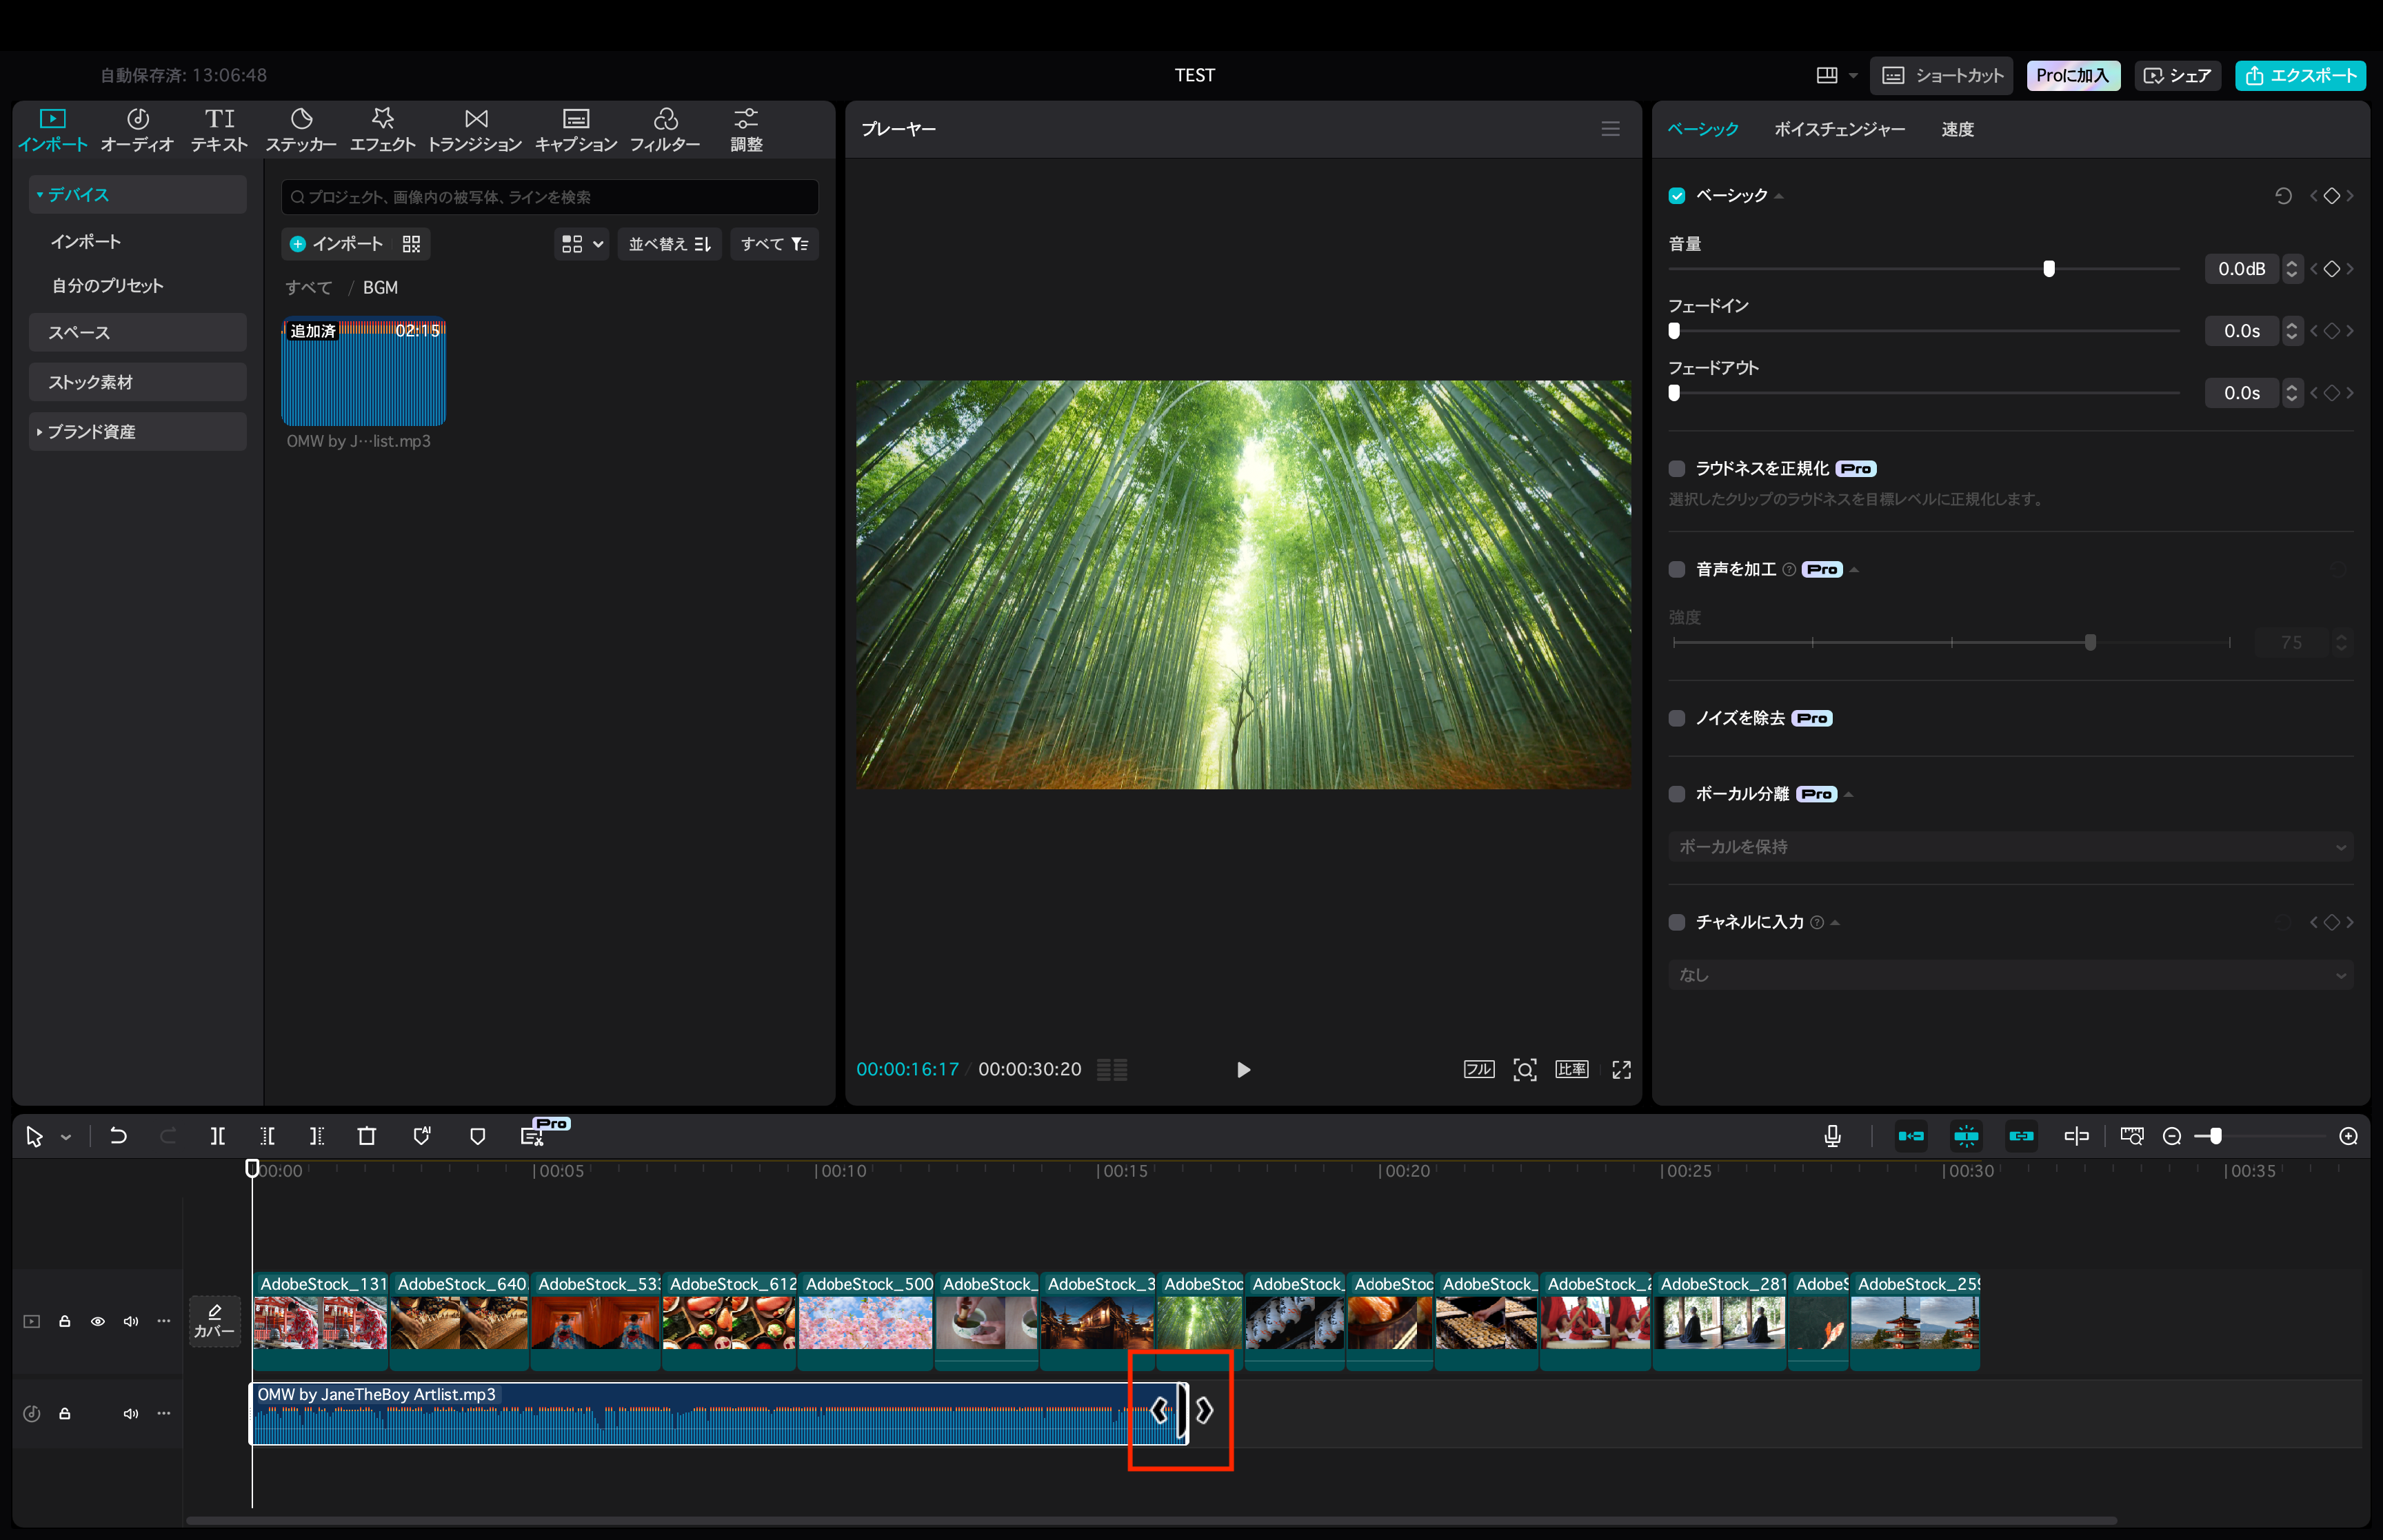Click the QR grid icon beside インポート

[411, 244]
